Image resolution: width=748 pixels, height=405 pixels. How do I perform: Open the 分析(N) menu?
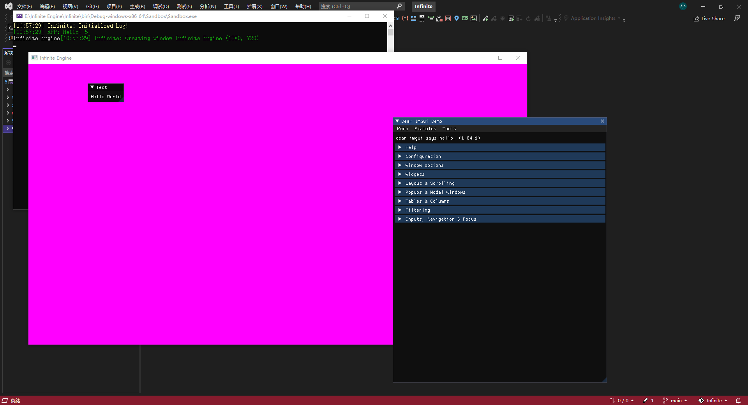tap(208, 6)
